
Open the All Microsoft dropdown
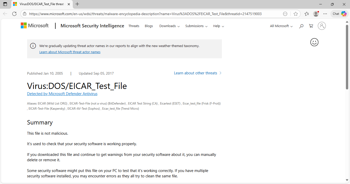(x=281, y=26)
